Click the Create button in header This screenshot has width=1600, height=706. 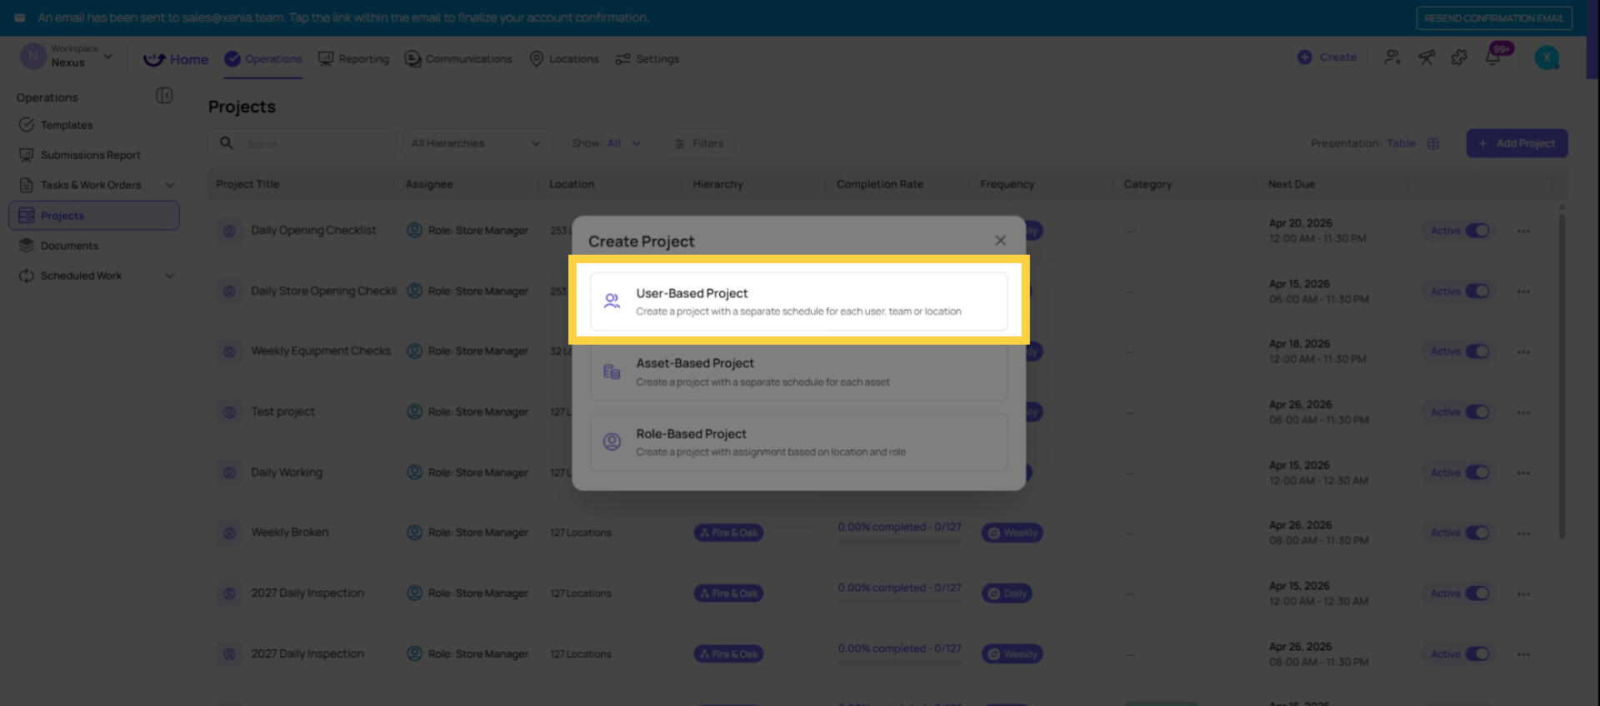coord(1327,57)
